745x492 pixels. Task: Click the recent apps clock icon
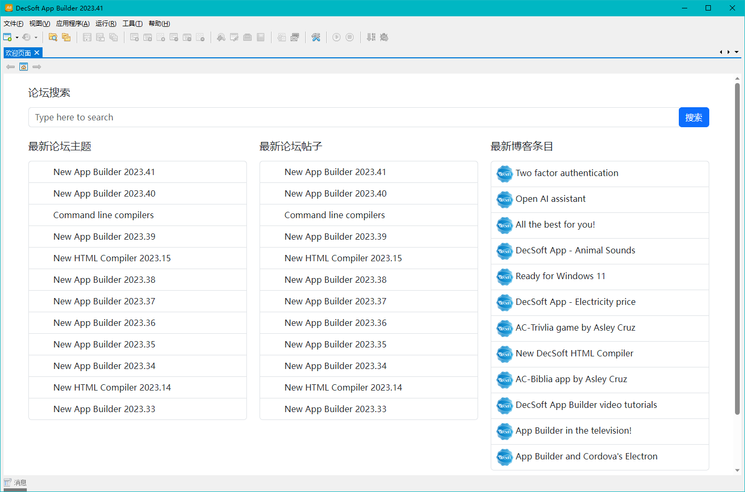tap(26, 37)
